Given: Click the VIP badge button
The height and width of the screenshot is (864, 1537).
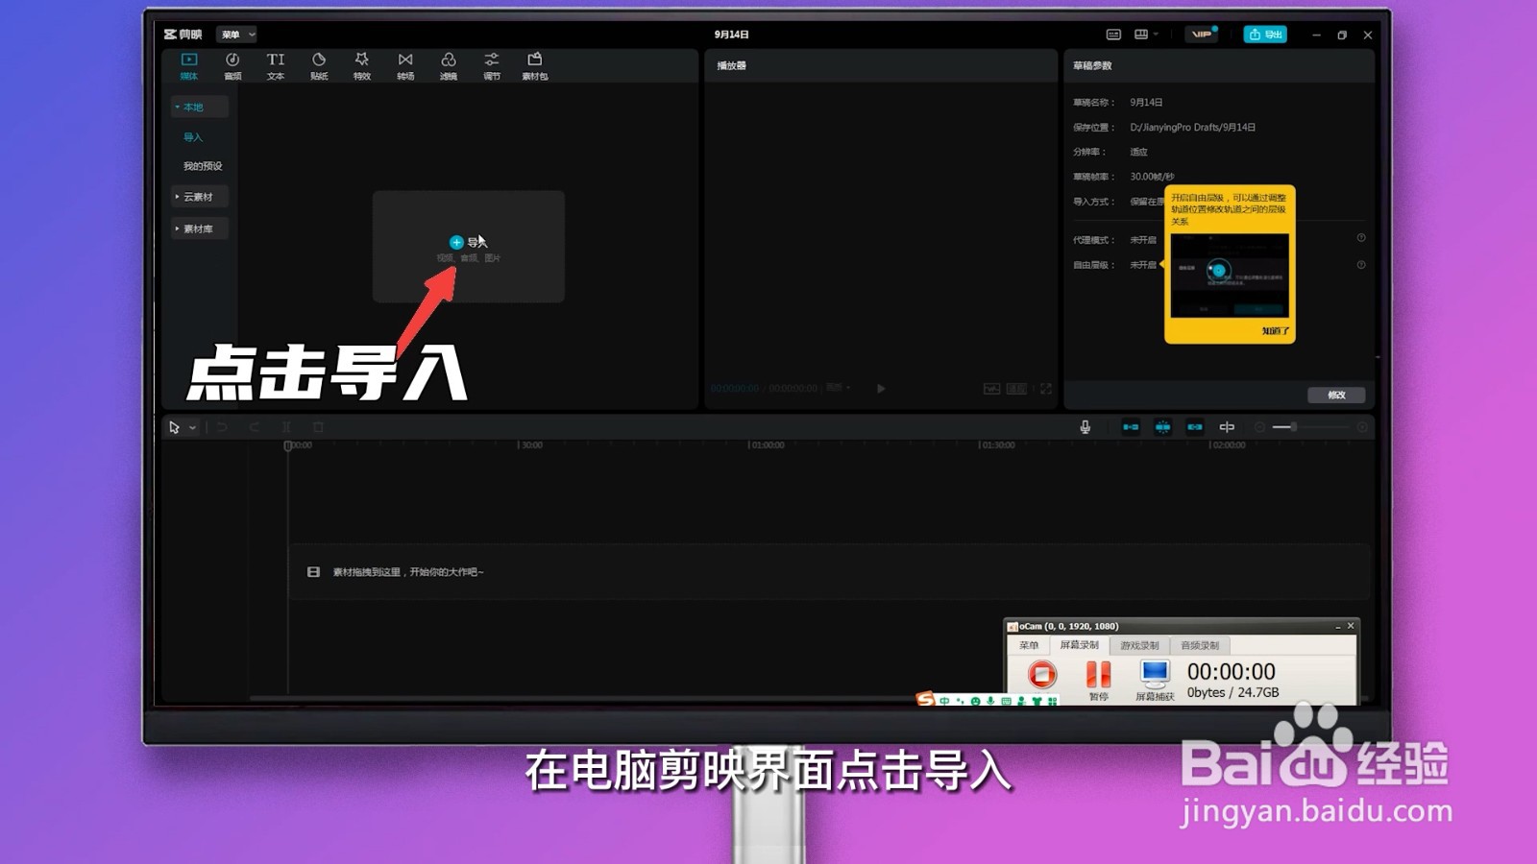Looking at the screenshot, I should 1202,35.
